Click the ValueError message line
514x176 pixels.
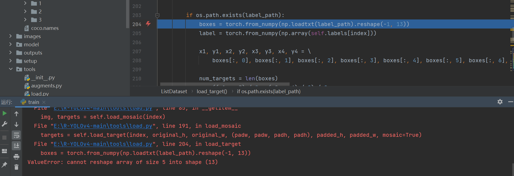pos(122,162)
